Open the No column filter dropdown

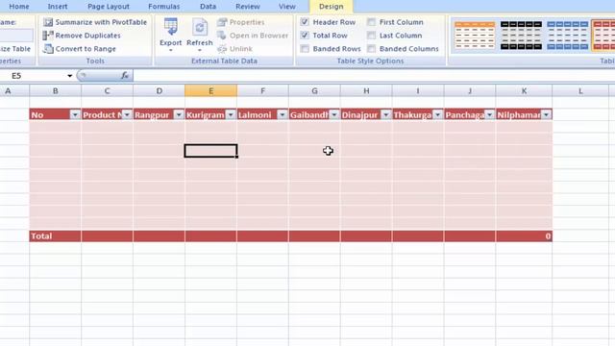click(x=75, y=114)
